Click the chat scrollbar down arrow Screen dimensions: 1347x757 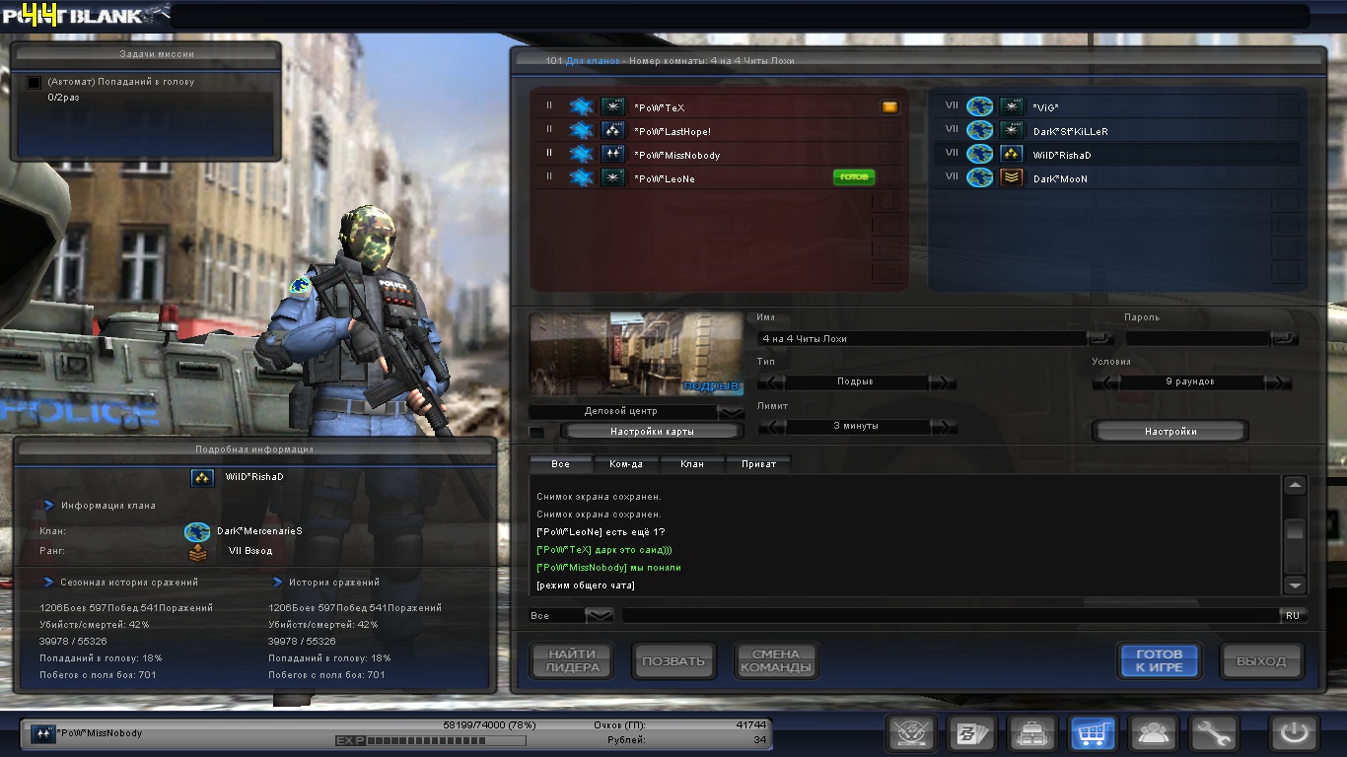point(1295,585)
